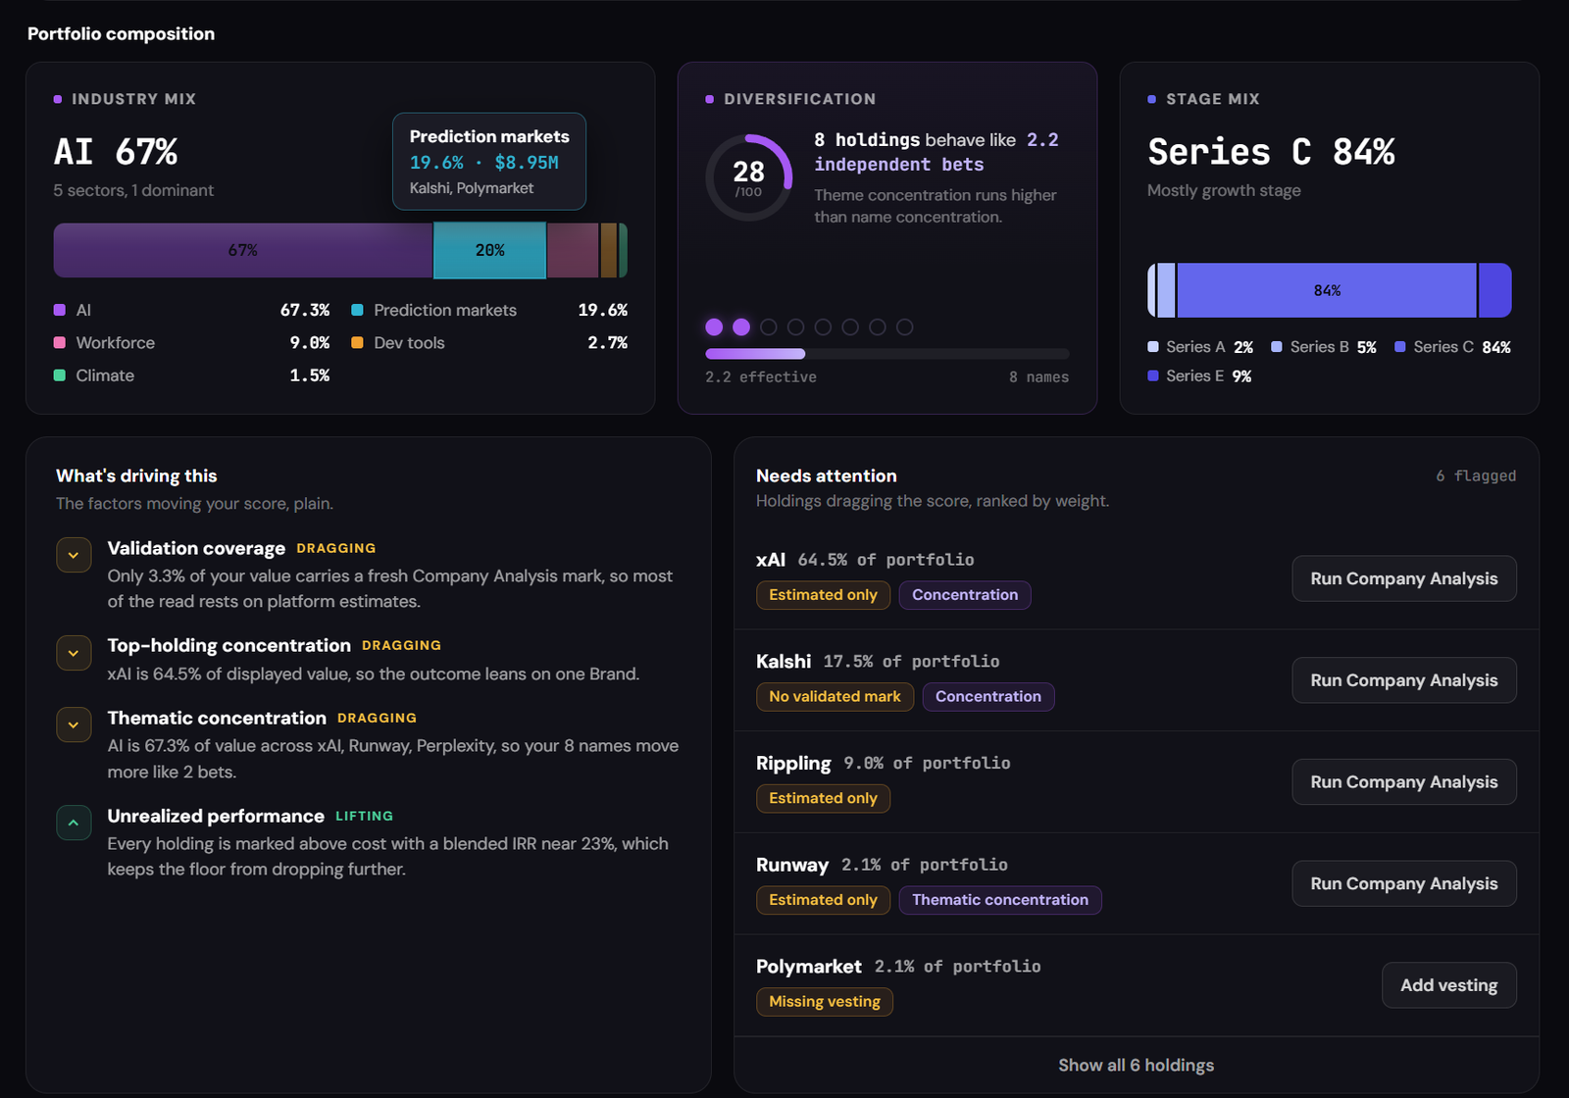This screenshot has width=1569, height=1098.
Task: Click the Climate 1.5% legend value
Action: point(310,375)
